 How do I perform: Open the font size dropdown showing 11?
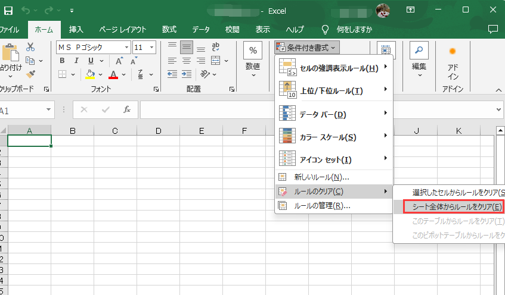point(152,47)
